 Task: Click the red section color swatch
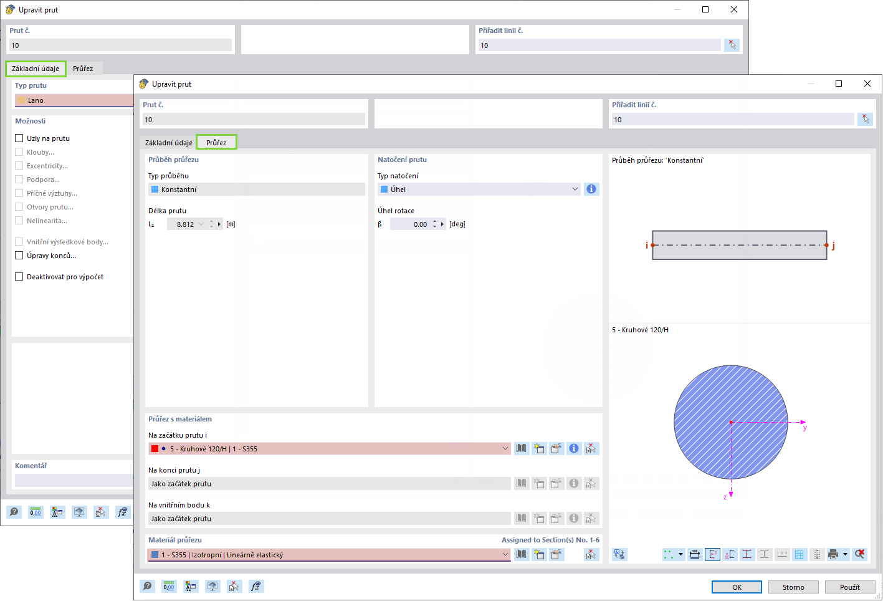pos(155,448)
